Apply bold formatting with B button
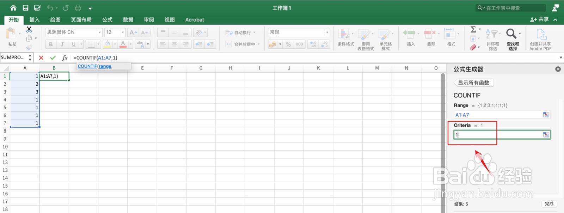 pos(51,44)
